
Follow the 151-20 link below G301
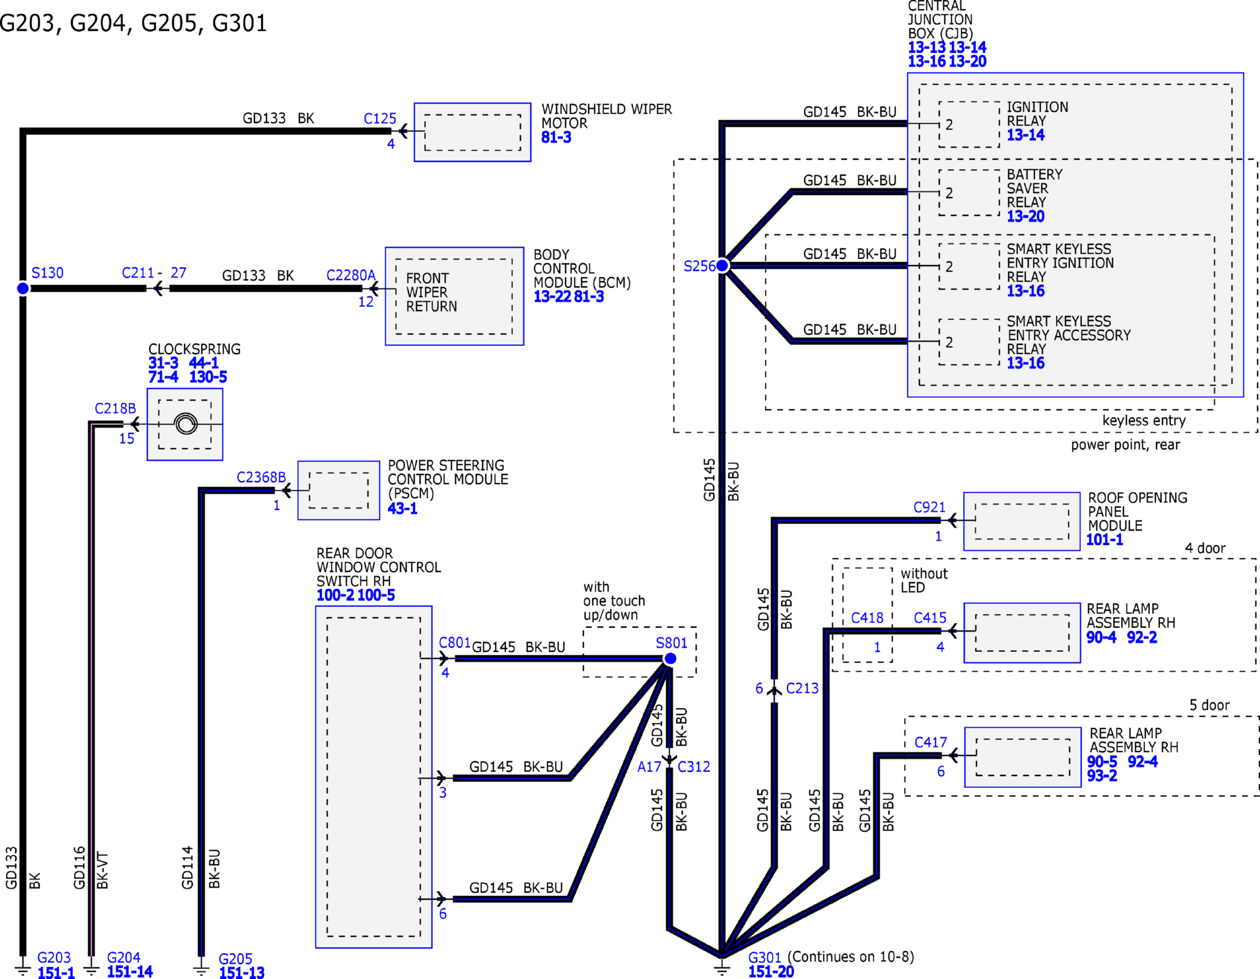click(x=771, y=971)
